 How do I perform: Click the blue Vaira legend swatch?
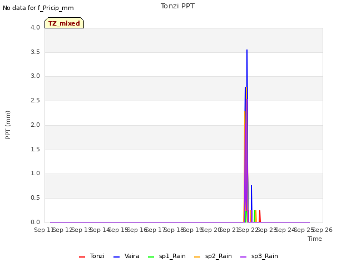[x=116, y=257]
